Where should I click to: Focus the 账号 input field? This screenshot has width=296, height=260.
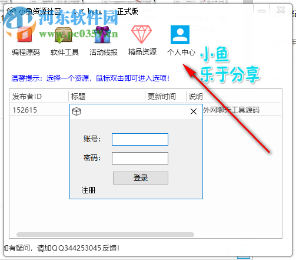[x=140, y=139]
